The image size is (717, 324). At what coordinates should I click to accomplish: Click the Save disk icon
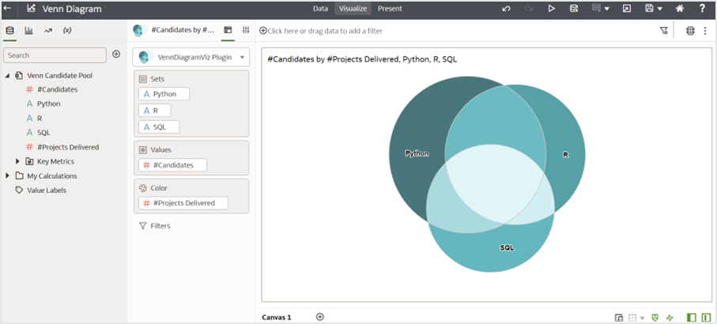[x=649, y=9]
